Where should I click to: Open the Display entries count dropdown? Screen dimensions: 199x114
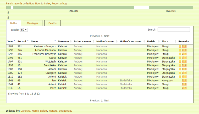[24, 30]
